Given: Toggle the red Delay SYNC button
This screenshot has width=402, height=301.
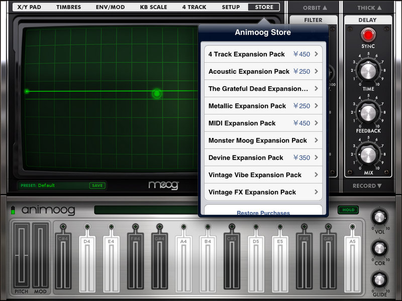Looking at the screenshot, I should tap(368, 35).
